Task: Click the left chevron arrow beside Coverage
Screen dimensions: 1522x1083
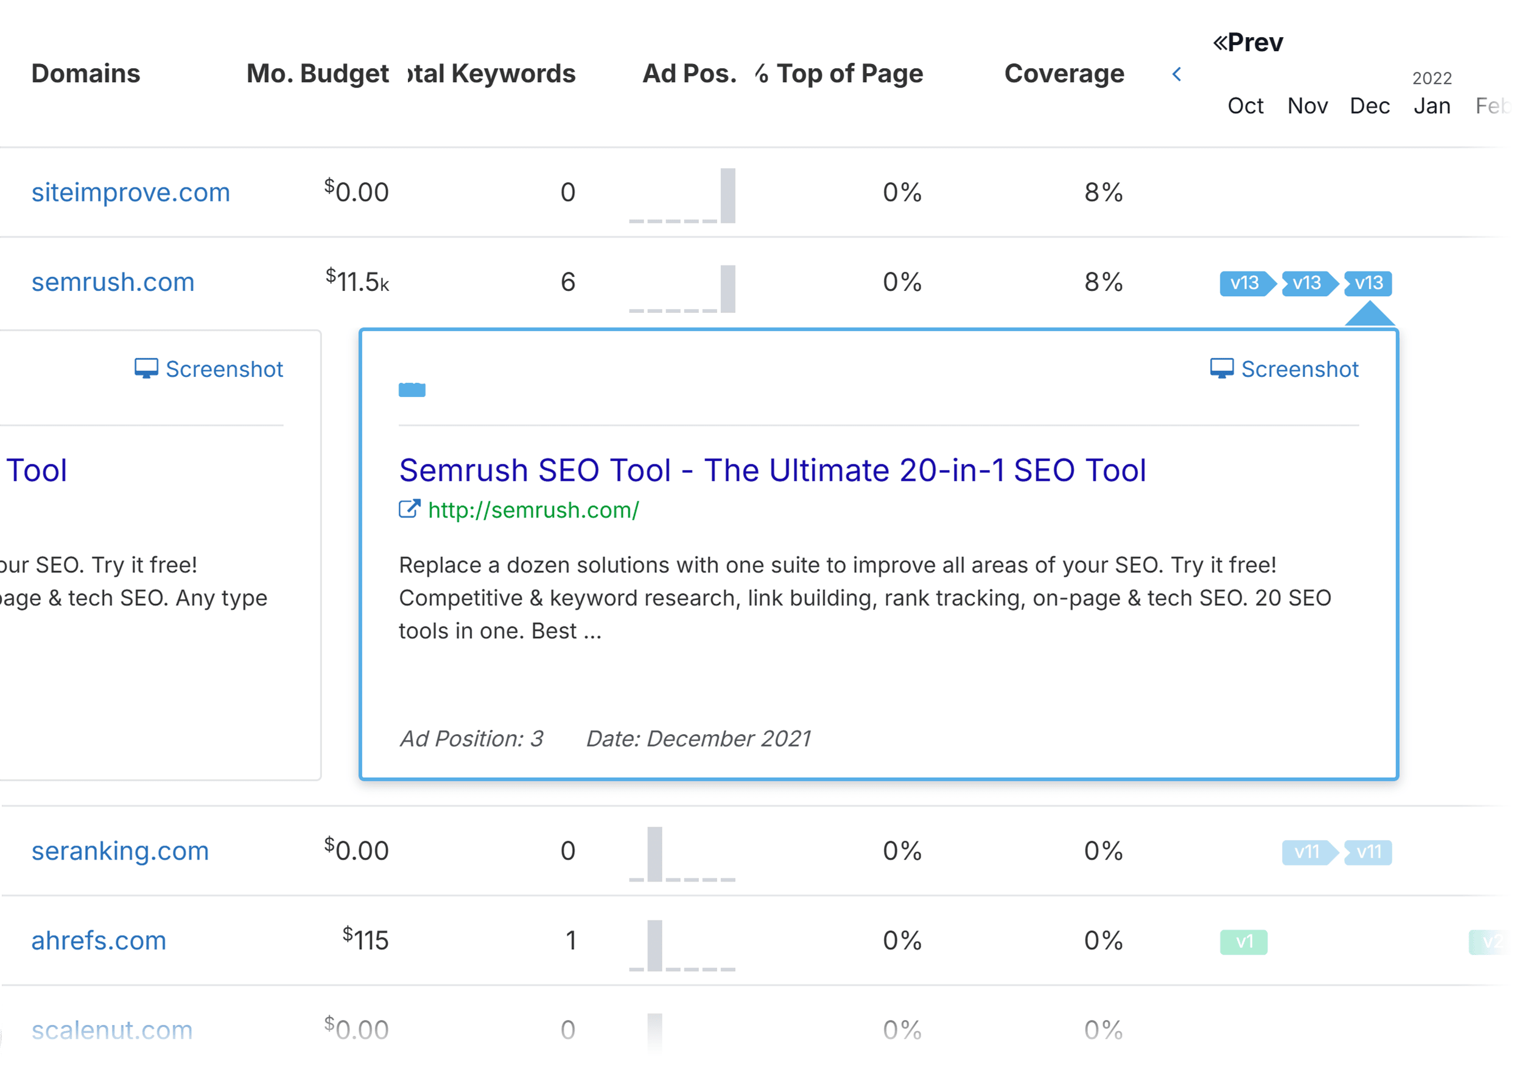Action: [1177, 74]
